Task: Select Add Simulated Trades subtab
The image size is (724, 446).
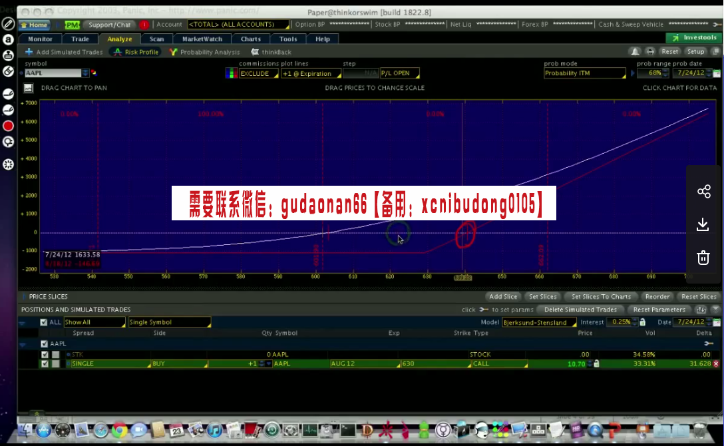Action: click(x=64, y=52)
